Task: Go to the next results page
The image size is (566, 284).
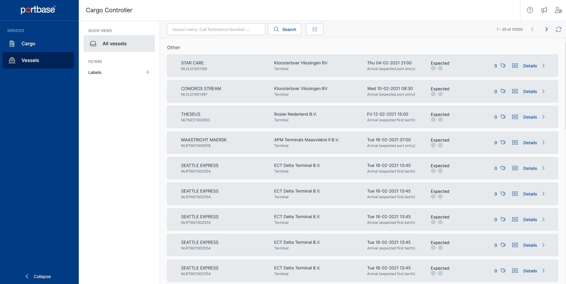Action: [x=547, y=29]
